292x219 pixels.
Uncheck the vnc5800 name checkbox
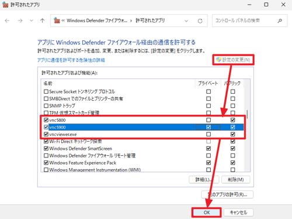tap(46, 120)
